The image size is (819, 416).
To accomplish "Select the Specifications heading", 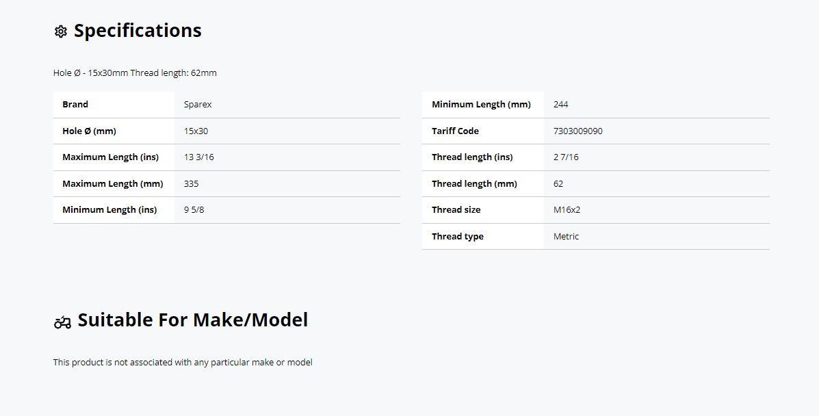I will 138,30.
